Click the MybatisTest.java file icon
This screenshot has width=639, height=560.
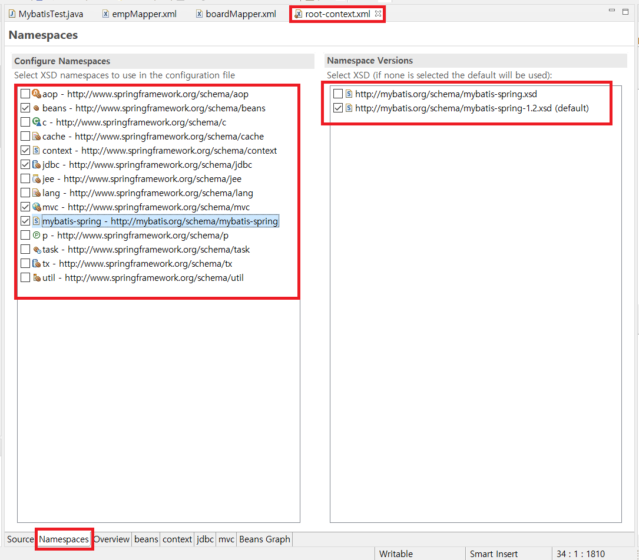tap(12, 14)
